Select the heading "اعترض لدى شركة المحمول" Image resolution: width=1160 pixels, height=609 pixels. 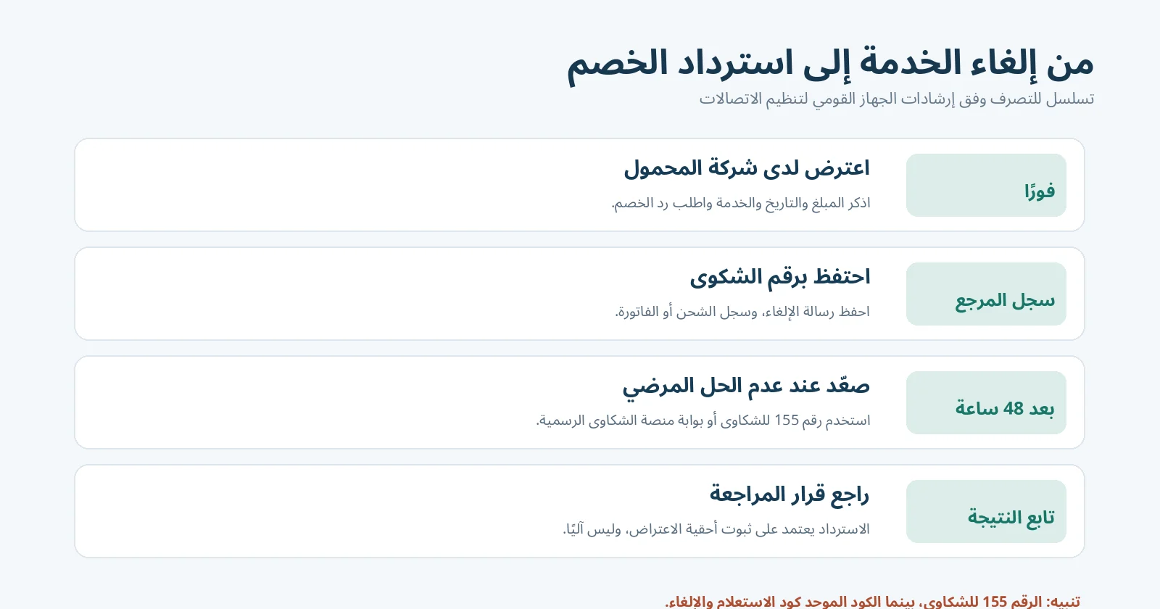[x=747, y=168]
